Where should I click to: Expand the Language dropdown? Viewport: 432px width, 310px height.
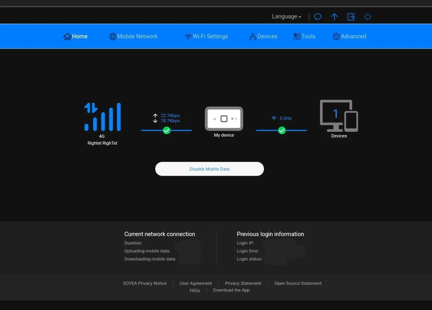pyautogui.click(x=286, y=17)
